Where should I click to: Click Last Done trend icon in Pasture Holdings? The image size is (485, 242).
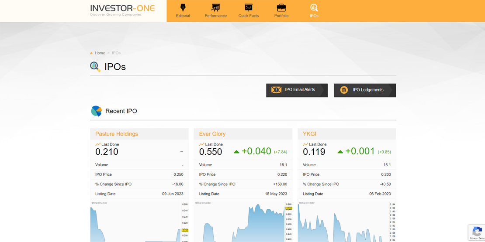click(98, 144)
